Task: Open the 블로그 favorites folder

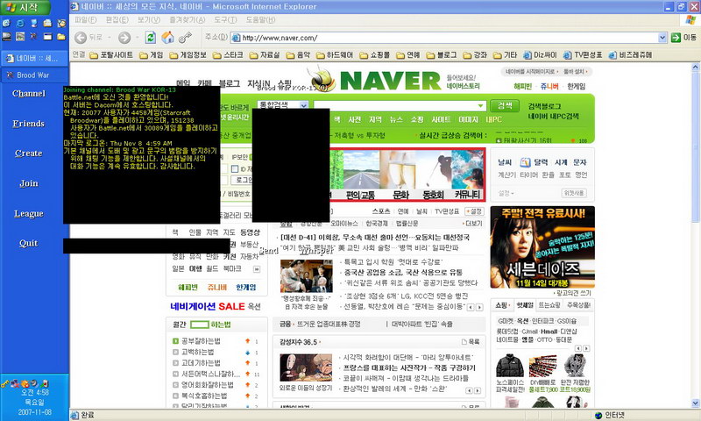Action: pyautogui.click(x=442, y=55)
